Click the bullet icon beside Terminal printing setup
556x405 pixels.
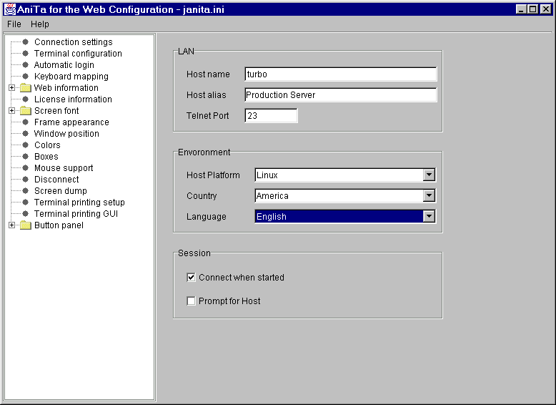click(x=26, y=202)
